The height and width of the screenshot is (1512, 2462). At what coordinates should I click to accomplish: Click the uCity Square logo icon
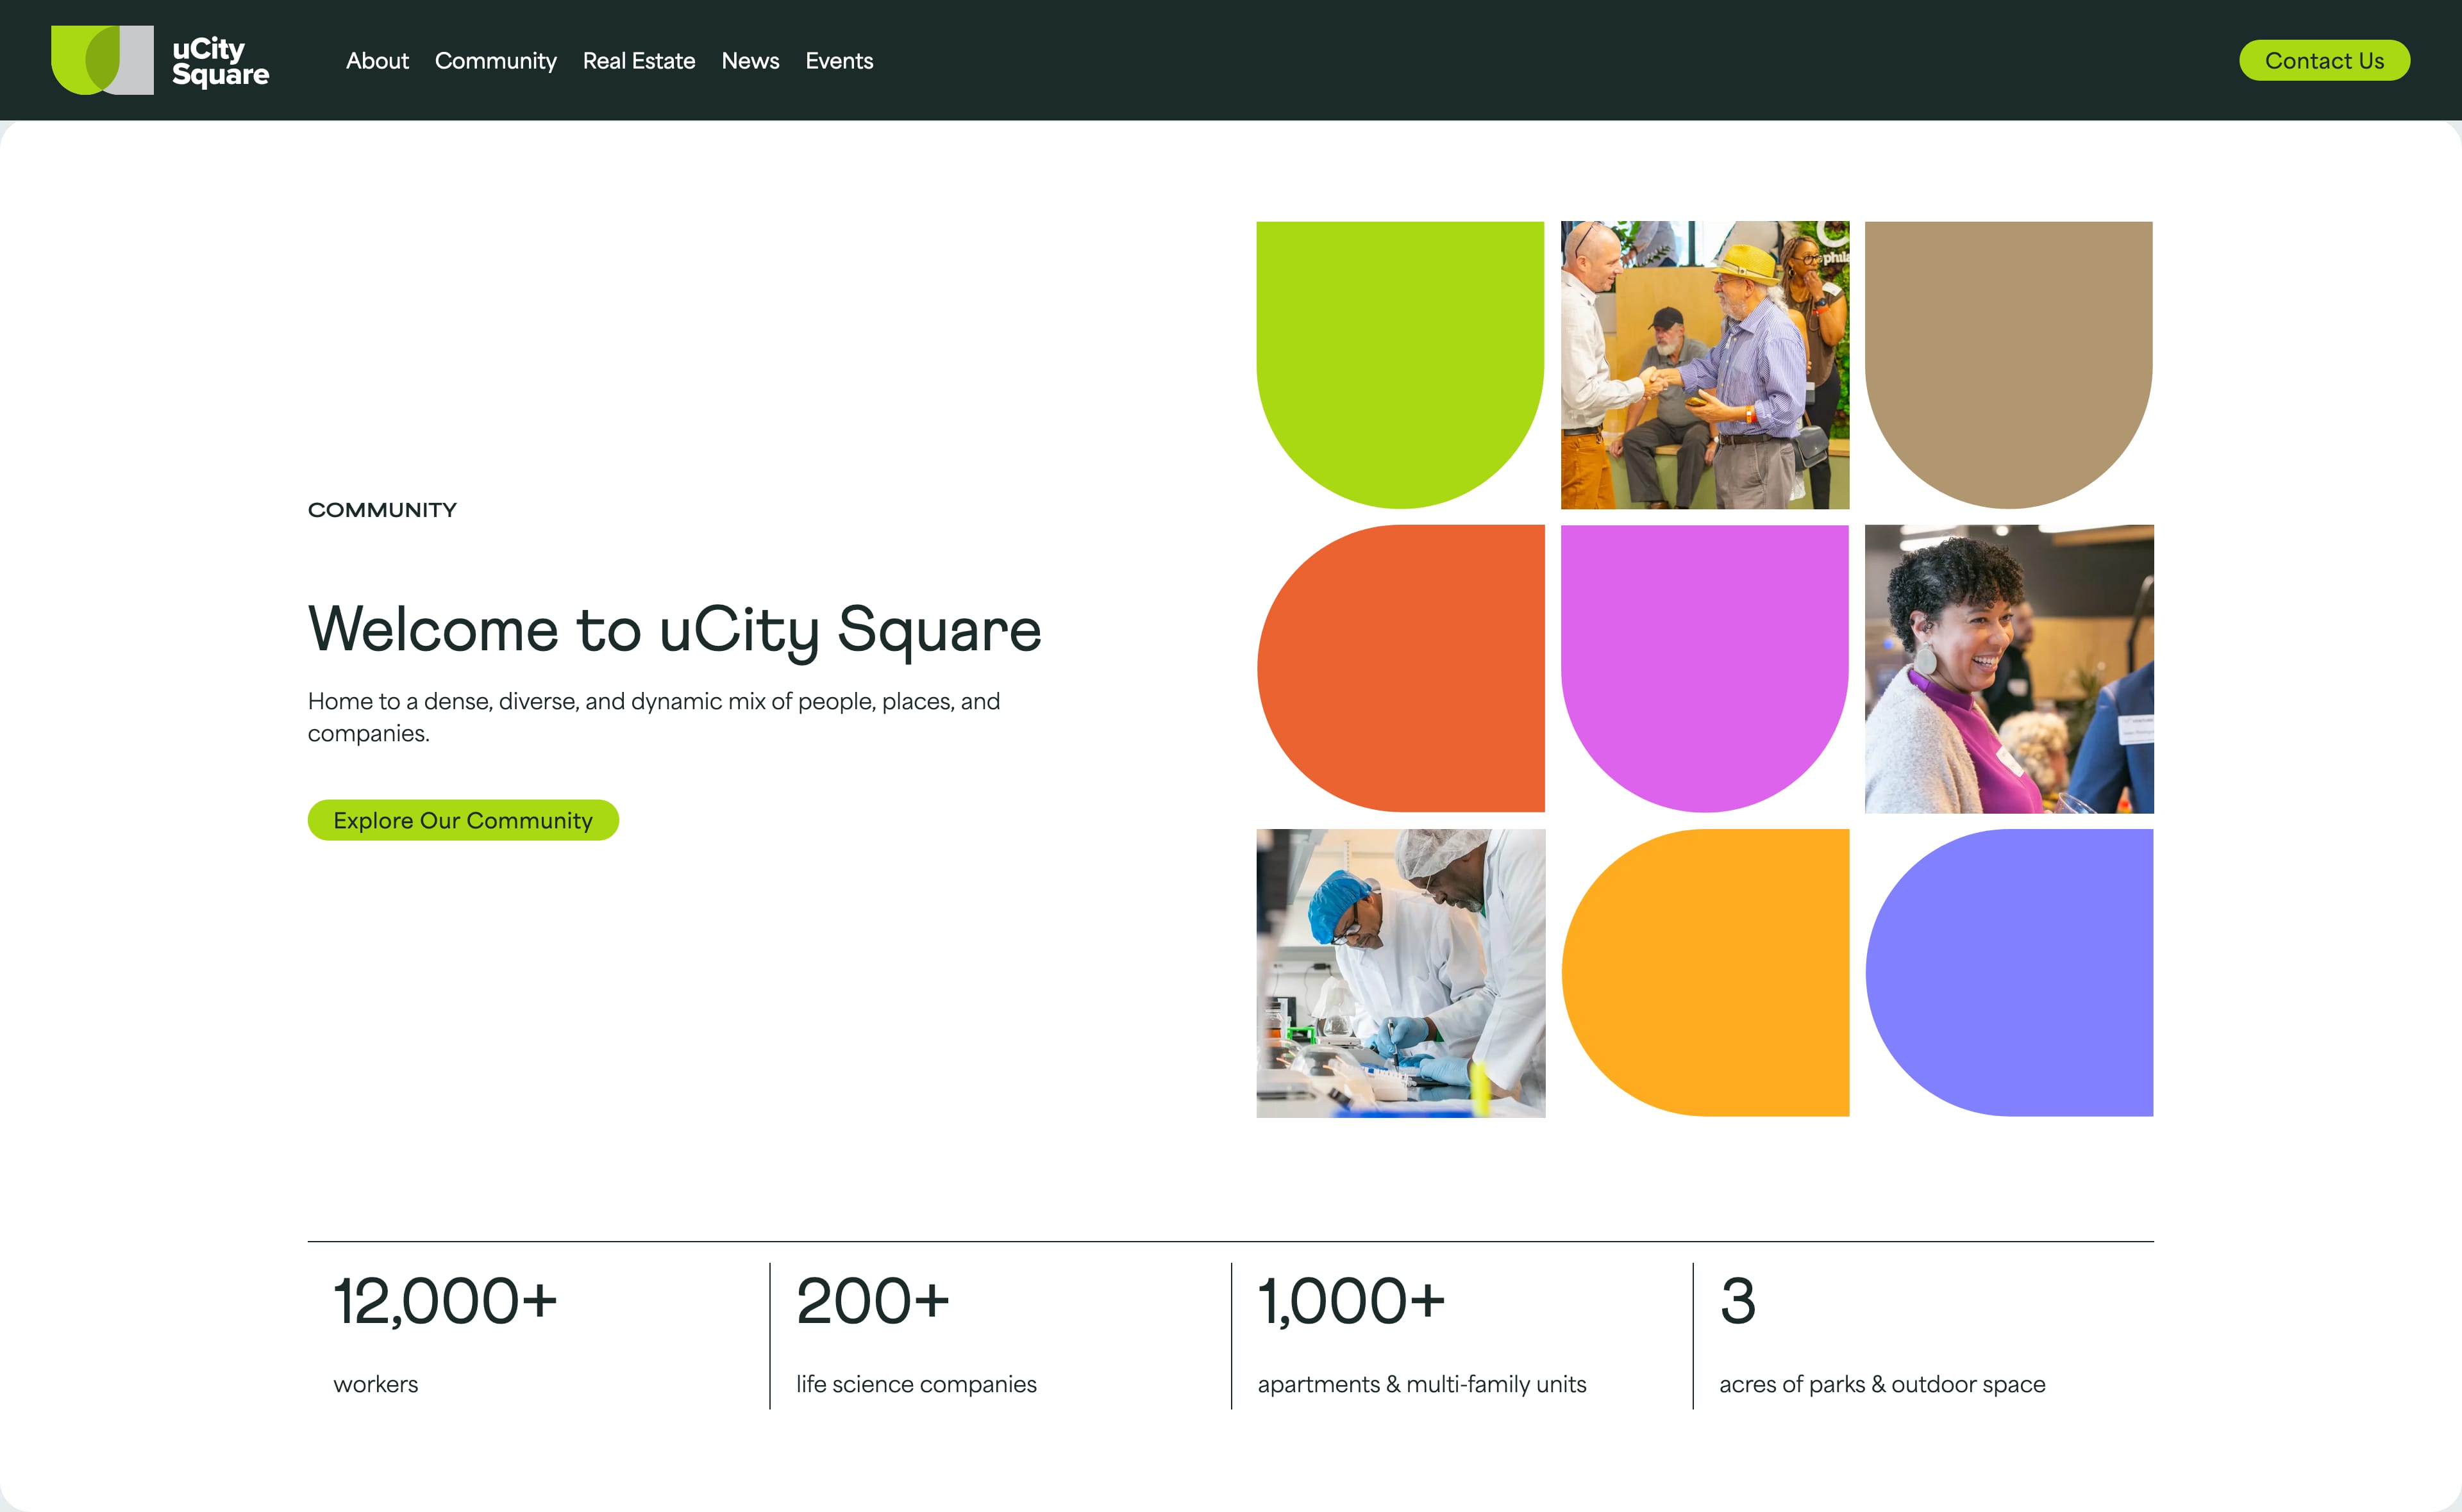(102, 60)
